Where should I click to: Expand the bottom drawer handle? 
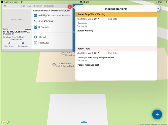84,121
